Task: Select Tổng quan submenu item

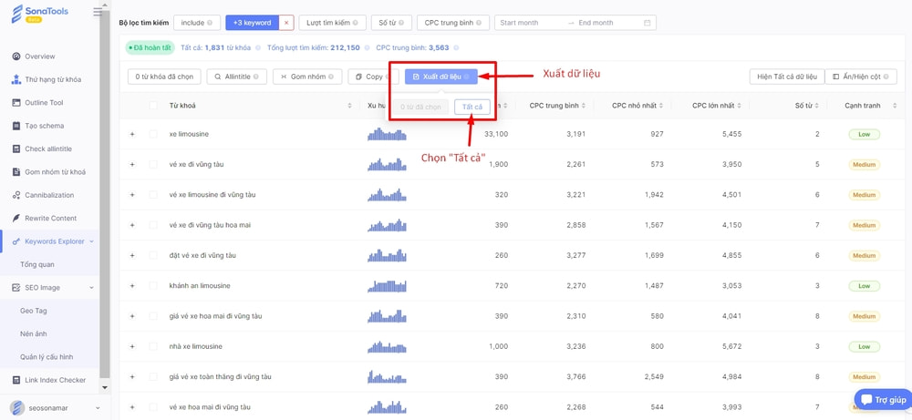Action: coord(37,264)
